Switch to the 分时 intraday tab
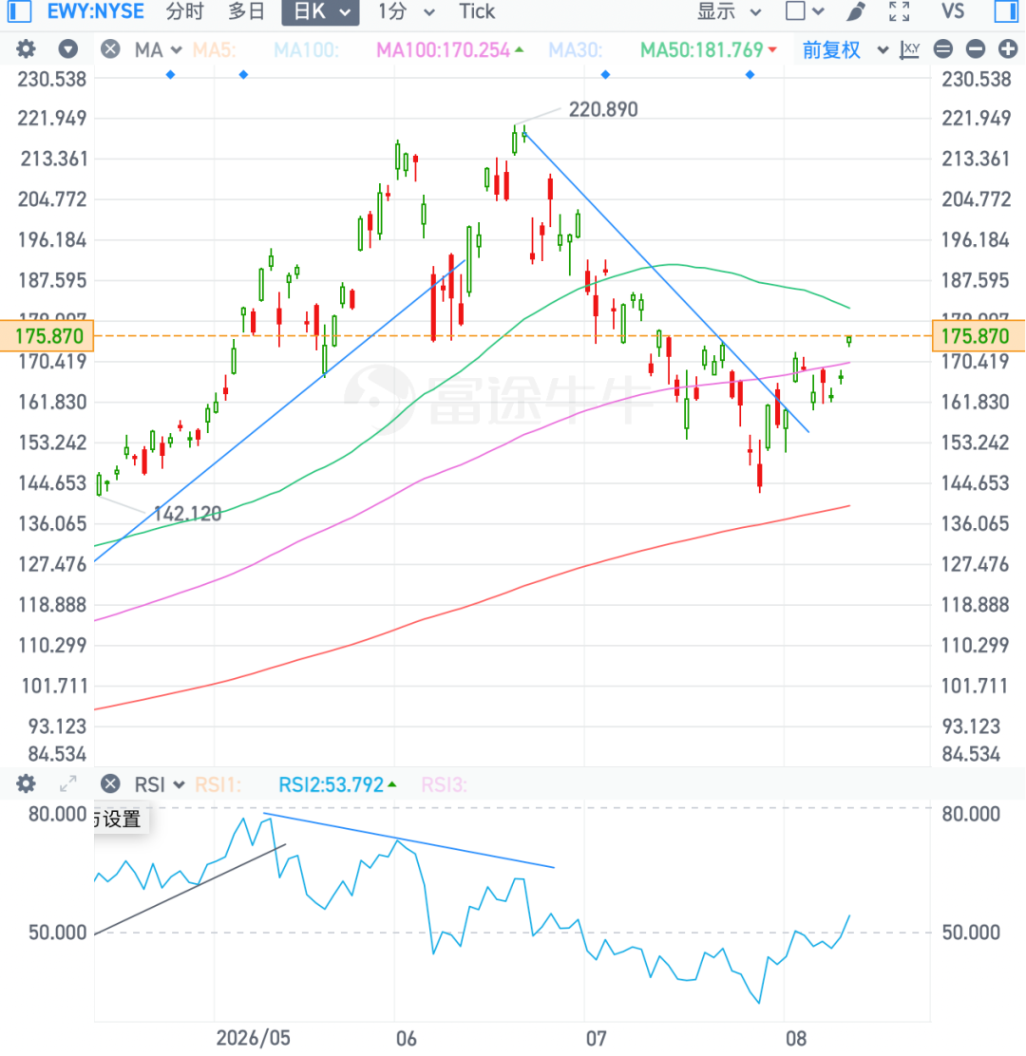1026x1056 pixels. click(184, 11)
